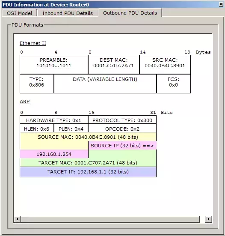Click the left scroll arrow button
The height and width of the screenshot is (236, 225).
[x=17, y=219]
